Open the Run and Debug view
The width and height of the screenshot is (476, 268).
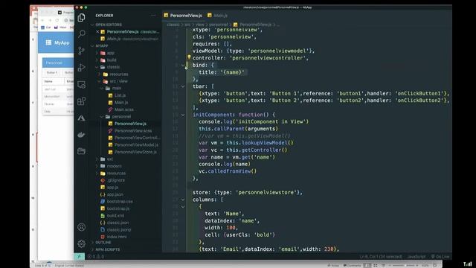[81, 67]
